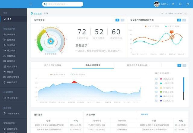The image size is (193, 133).
Task: Click the 60 this week average value
Action: tap(116, 32)
